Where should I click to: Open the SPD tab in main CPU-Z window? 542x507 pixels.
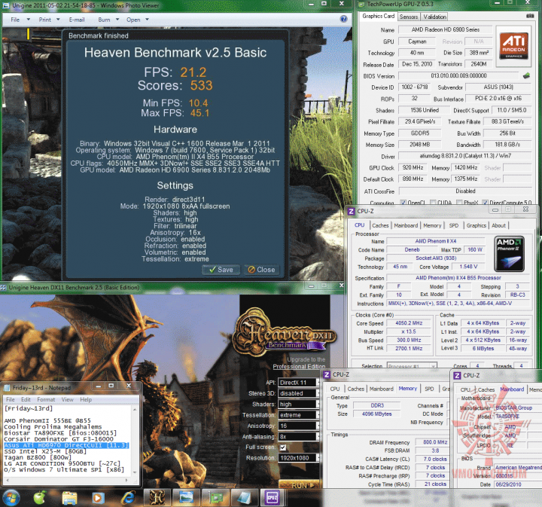[453, 225]
